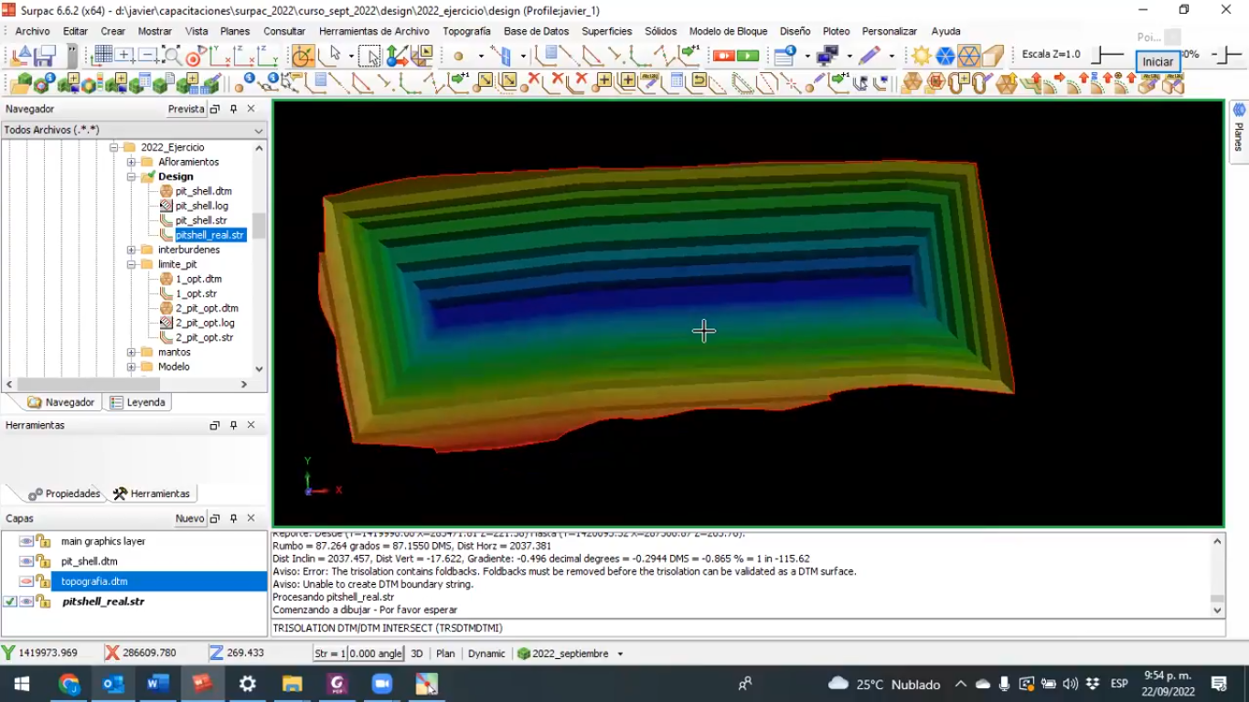Open the Todos Archivos file filter dropdown
Screen dimensions: 1249x702
260,130
